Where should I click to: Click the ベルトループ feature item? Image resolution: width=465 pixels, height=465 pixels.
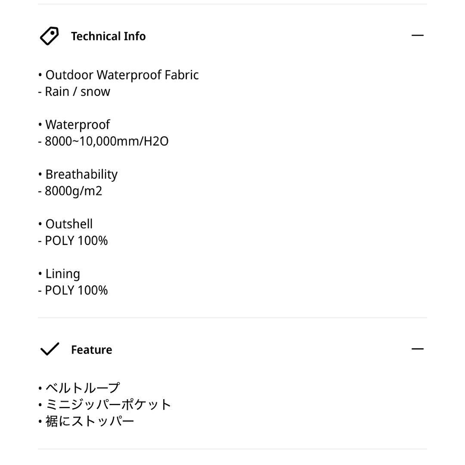79,387
